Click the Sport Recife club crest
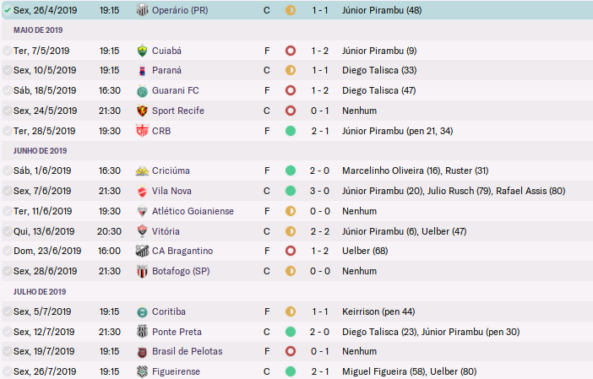Image resolution: width=593 pixels, height=379 pixels. (x=142, y=111)
